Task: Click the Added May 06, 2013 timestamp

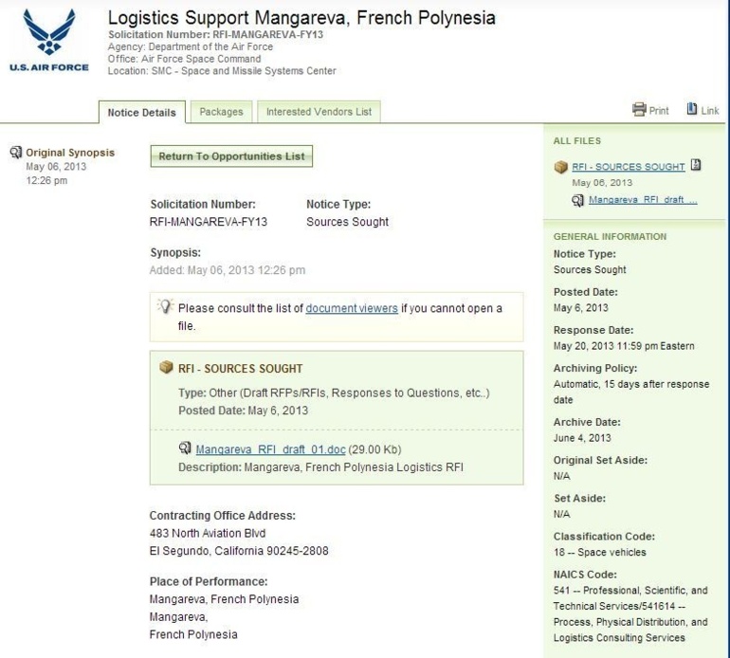Action: click(228, 270)
